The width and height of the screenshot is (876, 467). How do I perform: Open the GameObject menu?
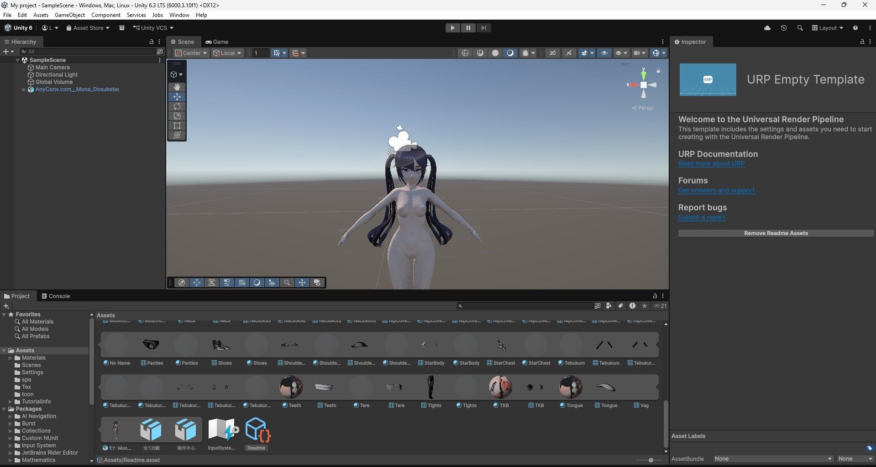pos(70,15)
